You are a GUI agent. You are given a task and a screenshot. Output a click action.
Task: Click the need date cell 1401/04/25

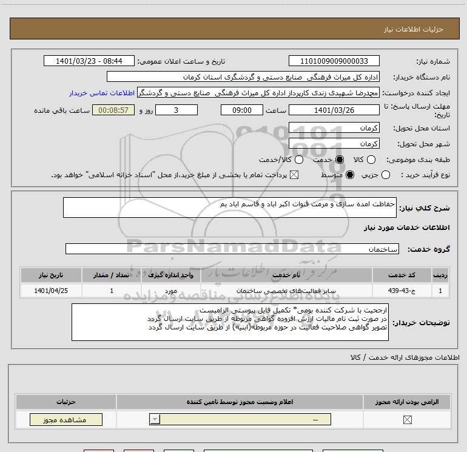(x=51, y=291)
